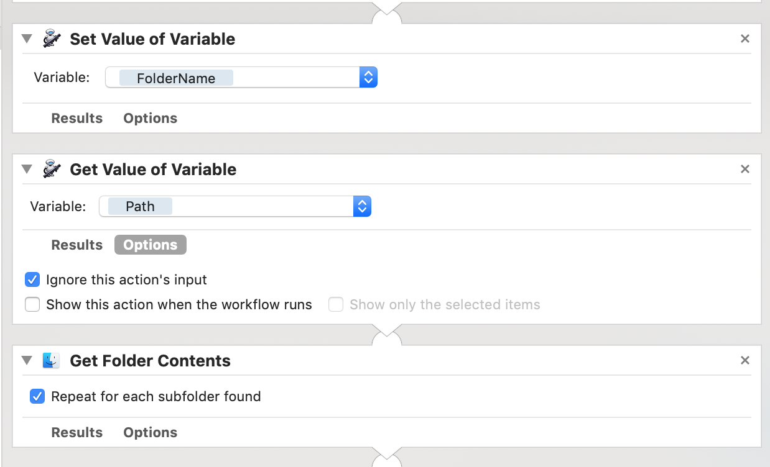Screen dimensions: 770x467
Task: Collapse the Get Value of Variable action
Action: click(27, 170)
